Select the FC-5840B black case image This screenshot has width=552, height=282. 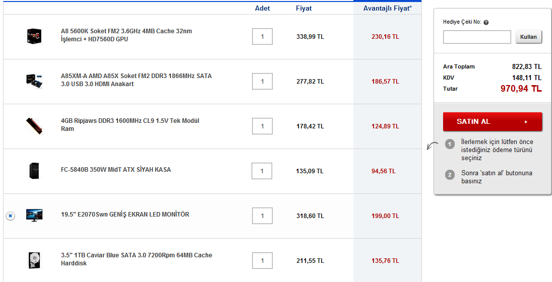click(34, 171)
